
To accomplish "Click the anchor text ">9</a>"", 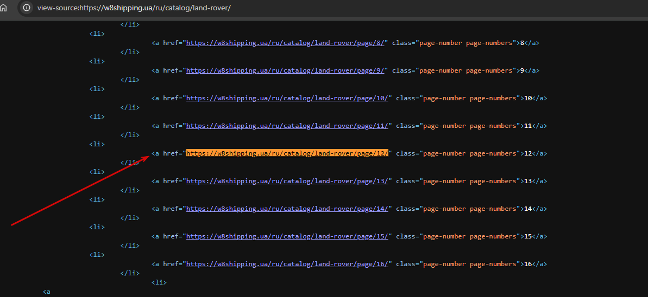I will click(528, 70).
